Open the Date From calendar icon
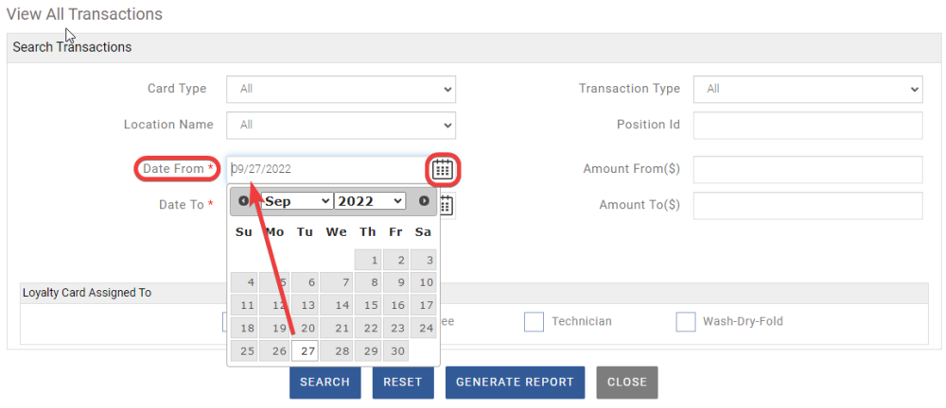The height and width of the screenshot is (408, 946). [443, 170]
